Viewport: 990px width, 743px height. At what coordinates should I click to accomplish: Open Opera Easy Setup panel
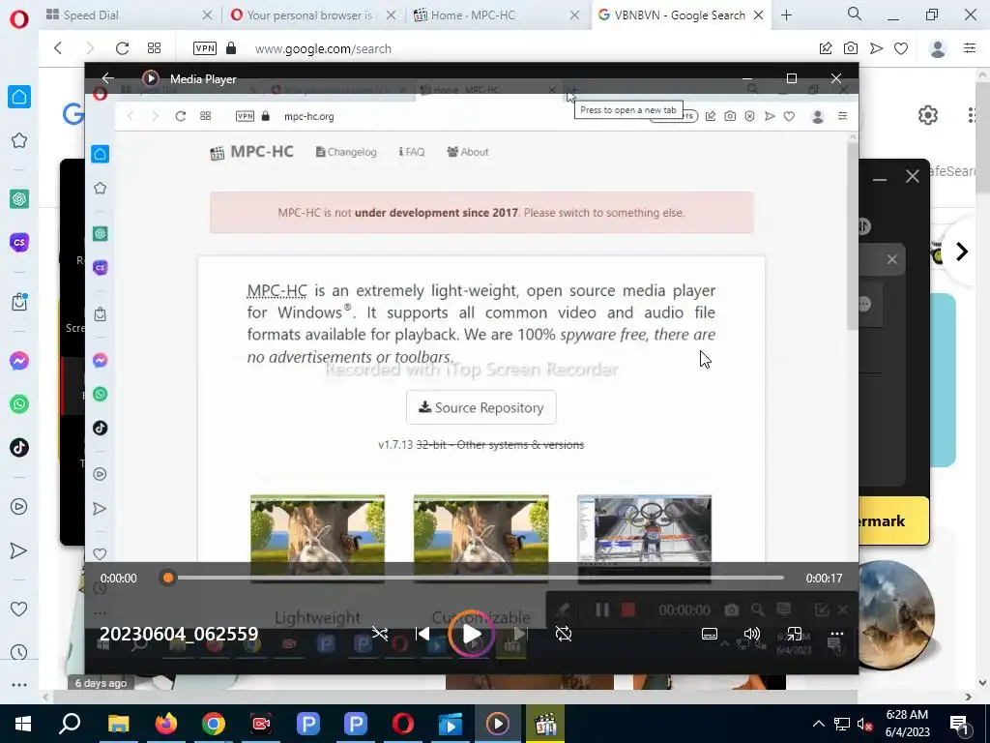tap(970, 48)
